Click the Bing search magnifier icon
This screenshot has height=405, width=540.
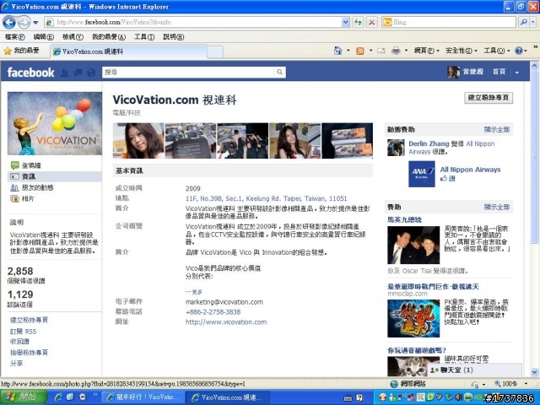(x=523, y=23)
